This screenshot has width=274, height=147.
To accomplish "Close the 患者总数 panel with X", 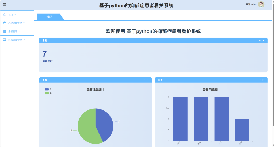I will (263, 40).
